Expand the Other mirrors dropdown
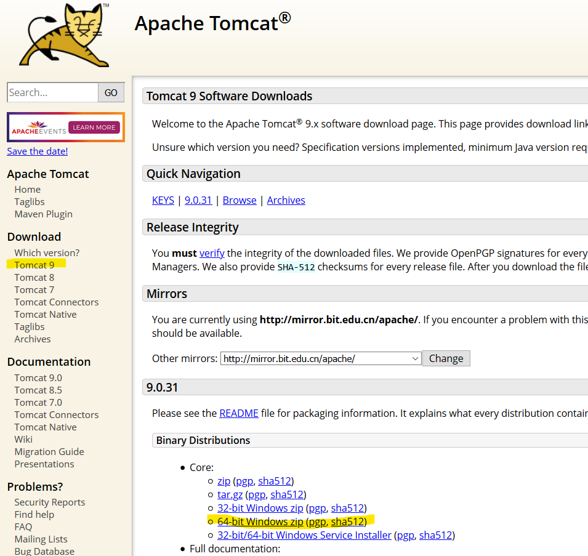Viewport: 588px width, 556px height. 321,359
